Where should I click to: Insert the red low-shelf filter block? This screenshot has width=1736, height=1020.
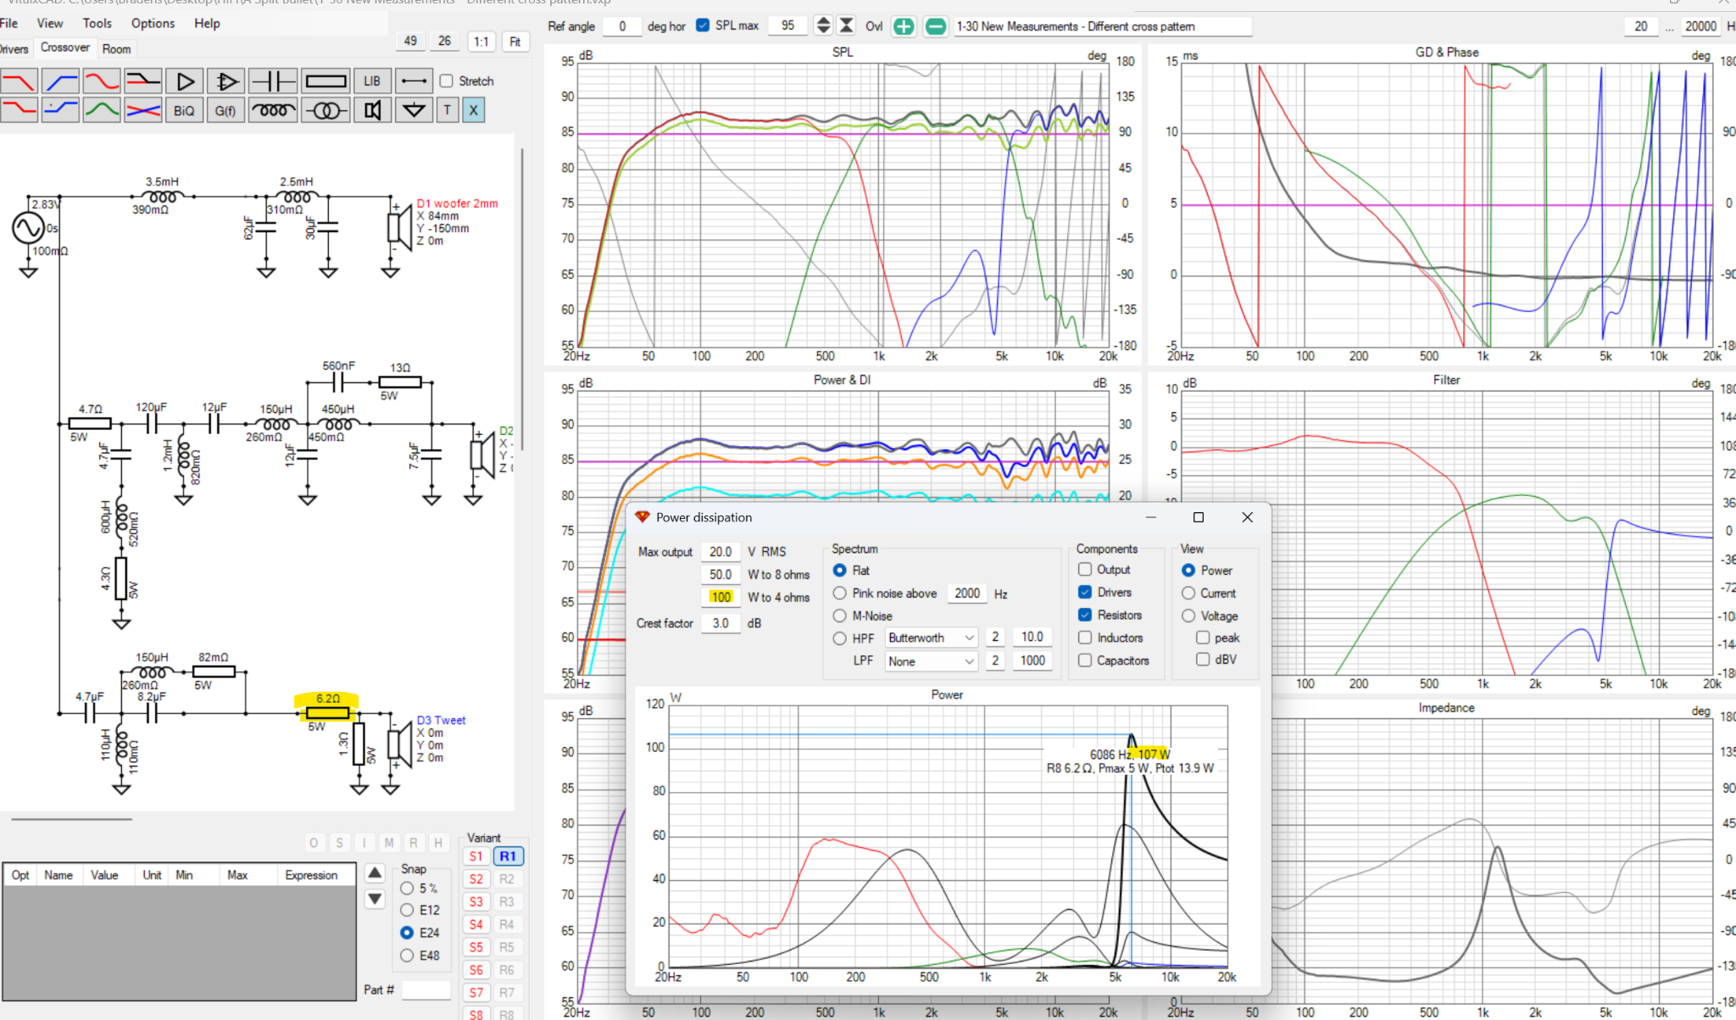19,110
